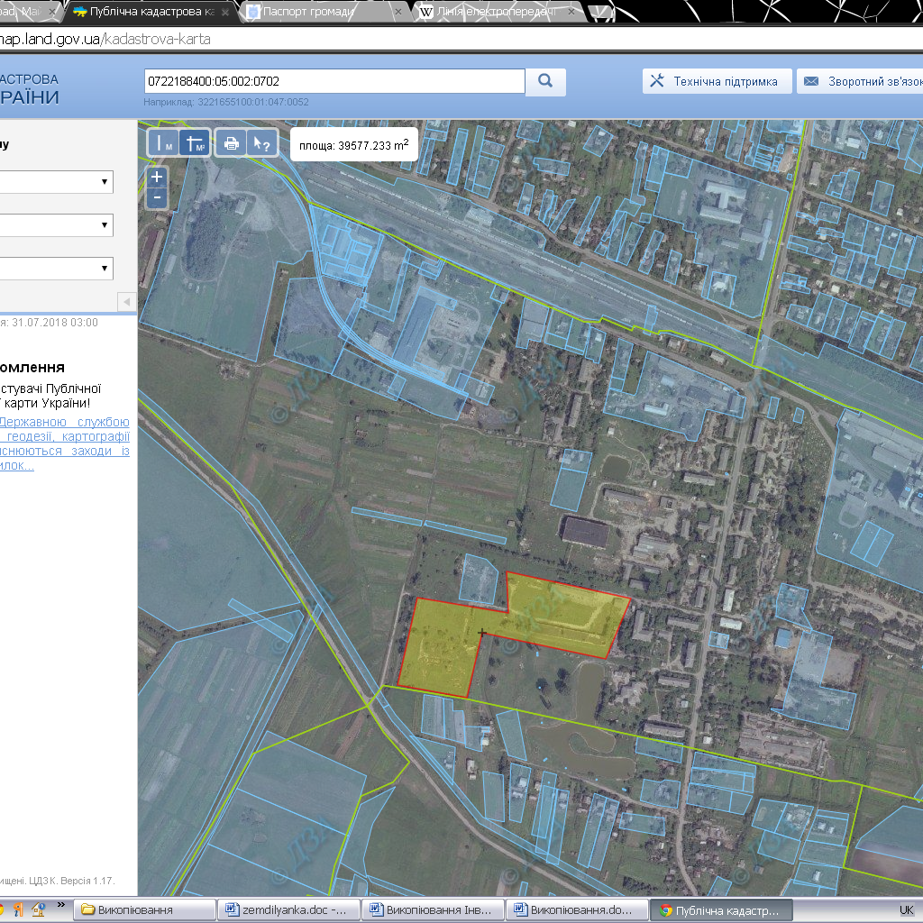Select the distance measurement tool
The width and height of the screenshot is (923, 923).
[x=163, y=142]
